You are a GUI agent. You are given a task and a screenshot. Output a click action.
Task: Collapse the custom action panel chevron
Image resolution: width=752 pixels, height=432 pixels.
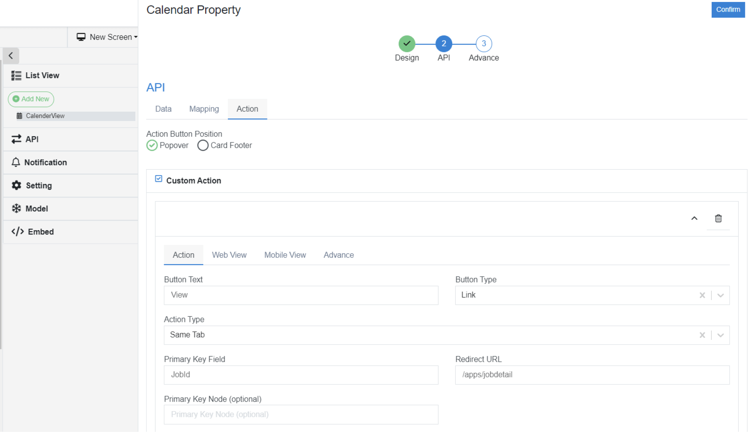click(x=694, y=218)
